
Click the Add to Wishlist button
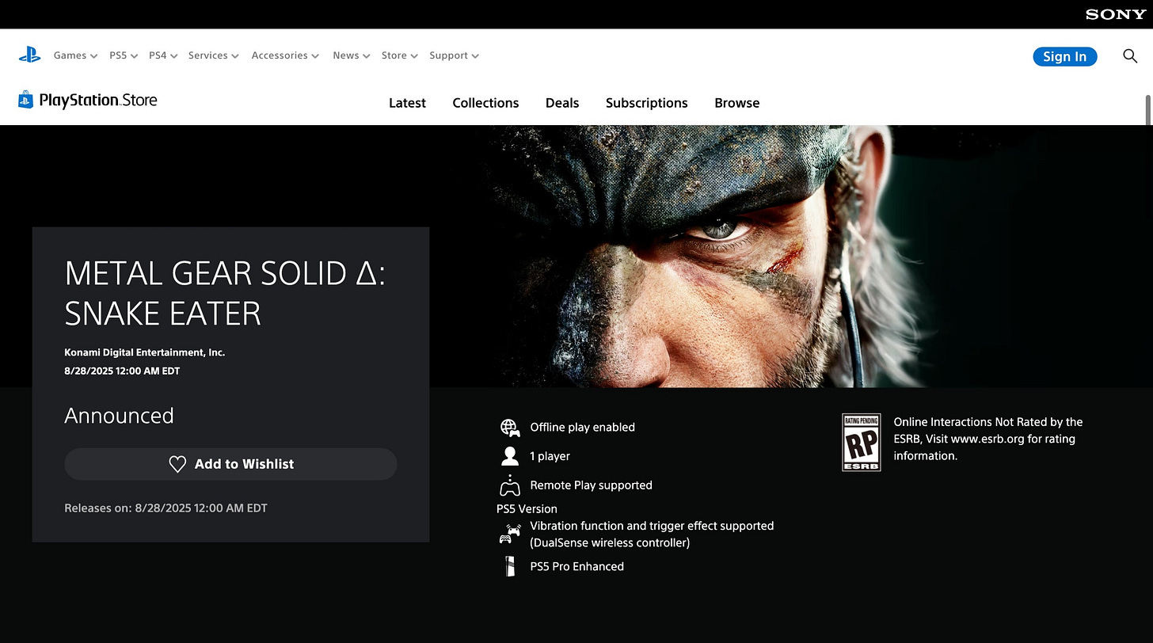point(230,464)
